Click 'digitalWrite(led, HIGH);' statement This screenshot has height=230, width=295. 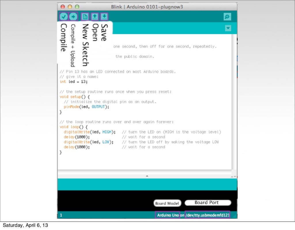90,132
